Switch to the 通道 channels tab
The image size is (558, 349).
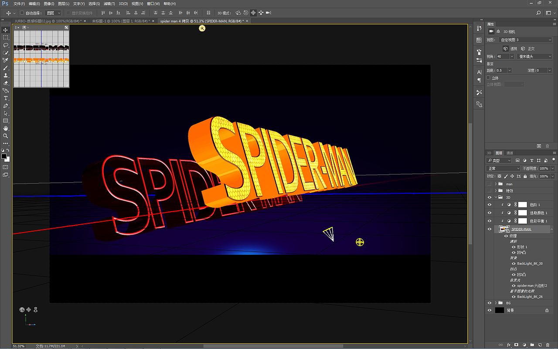[510, 153]
